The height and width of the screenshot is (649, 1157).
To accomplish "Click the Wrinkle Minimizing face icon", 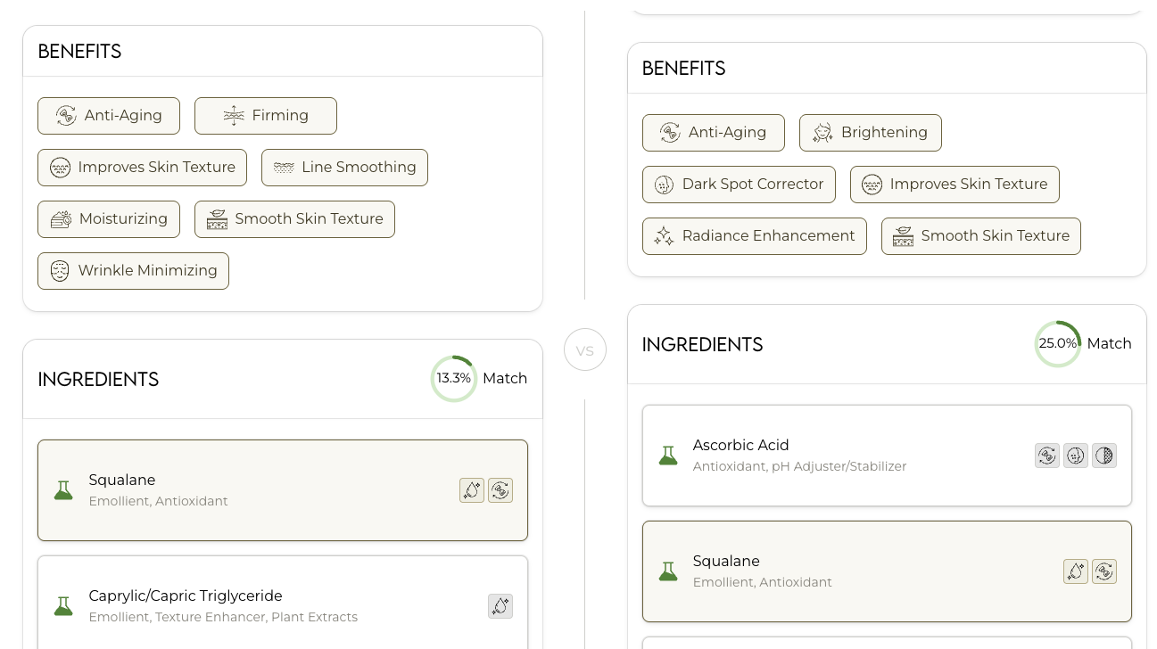I will [x=60, y=271].
